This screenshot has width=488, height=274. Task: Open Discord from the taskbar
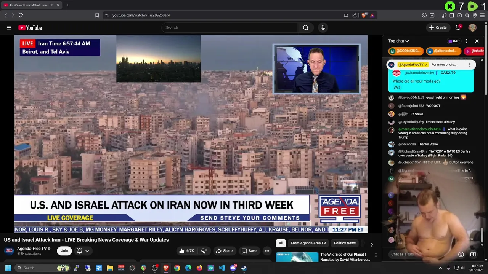(x=233, y=268)
